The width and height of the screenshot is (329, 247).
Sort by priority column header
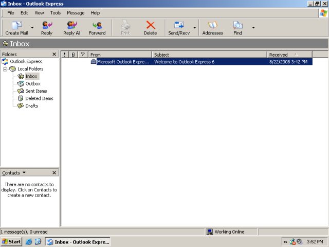[x=65, y=55]
